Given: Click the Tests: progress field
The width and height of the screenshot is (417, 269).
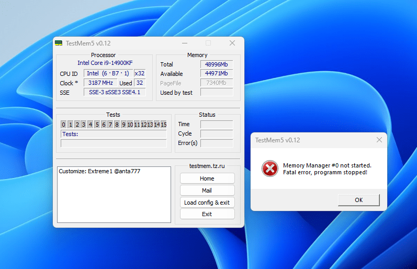Looking at the screenshot, I should click(114, 134).
